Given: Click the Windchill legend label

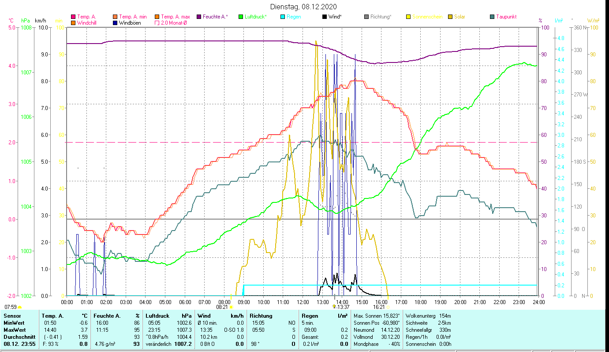Looking at the screenshot, I should [x=87, y=23].
